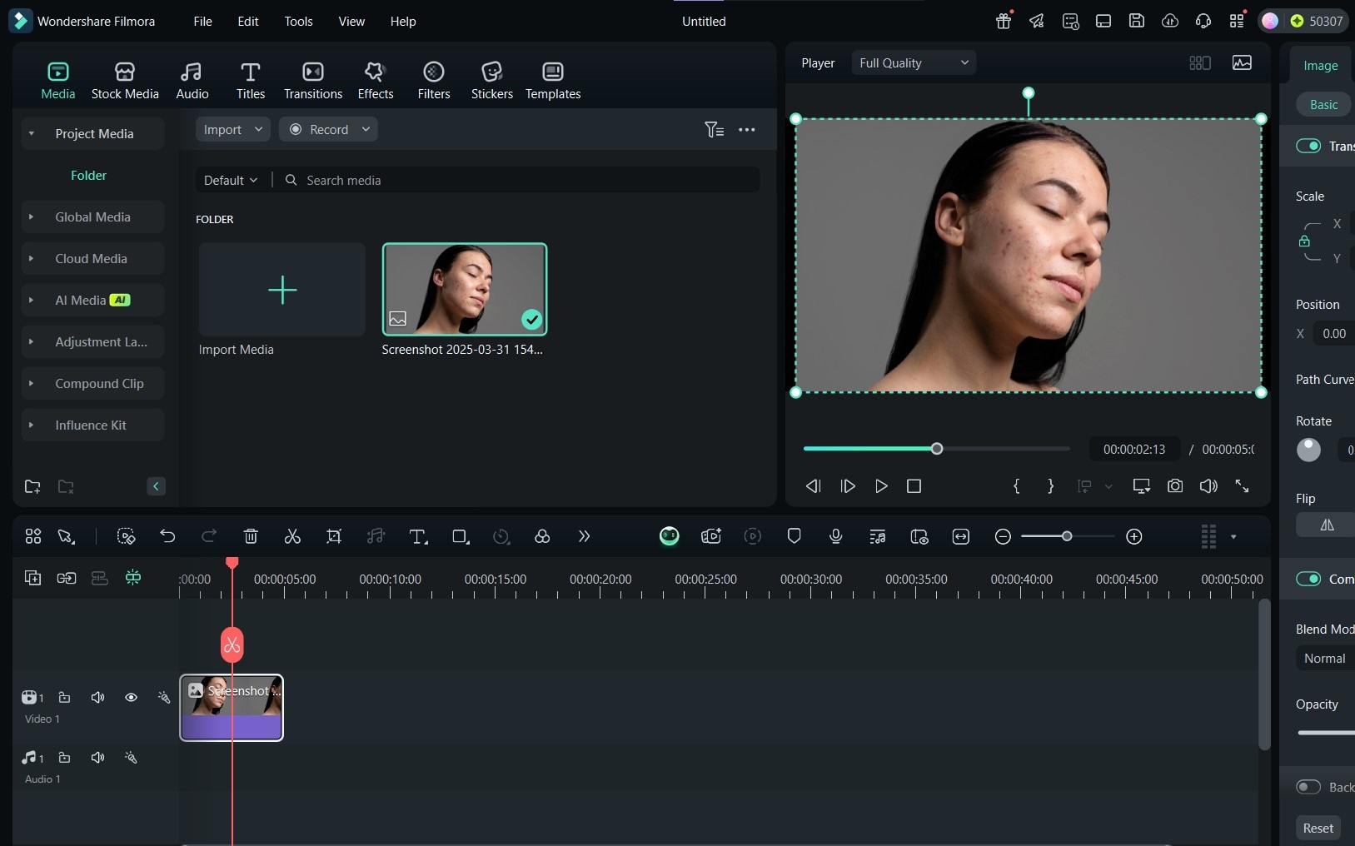Image resolution: width=1355 pixels, height=846 pixels.
Task: Click the Import Media plus tile
Action: (282, 290)
